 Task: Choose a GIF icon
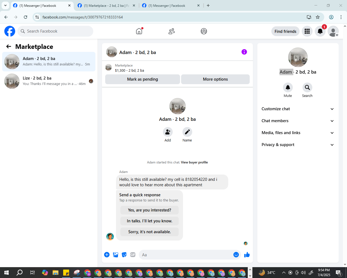133,255
